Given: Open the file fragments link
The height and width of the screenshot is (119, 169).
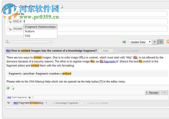Looking at the screenshot, I should click(108, 62).
